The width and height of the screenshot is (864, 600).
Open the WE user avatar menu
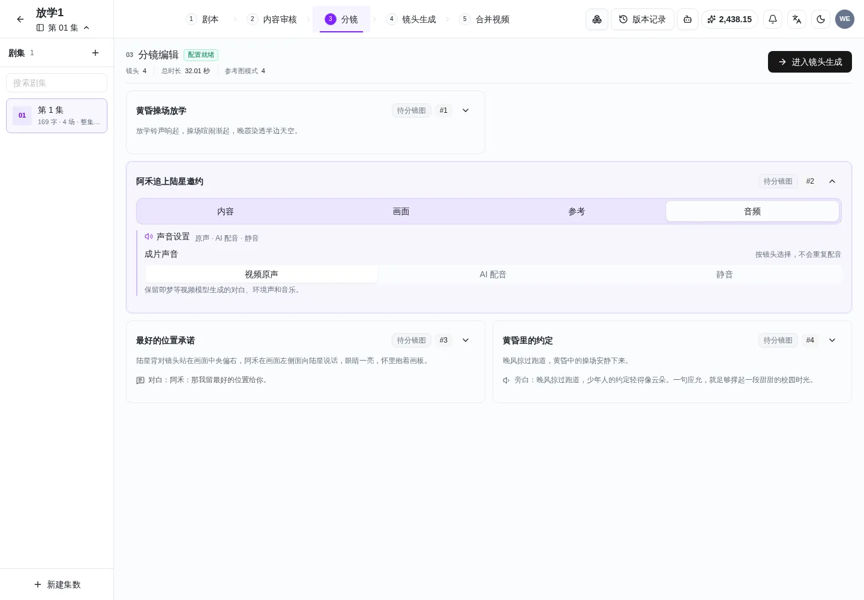(x=845, y=19)
